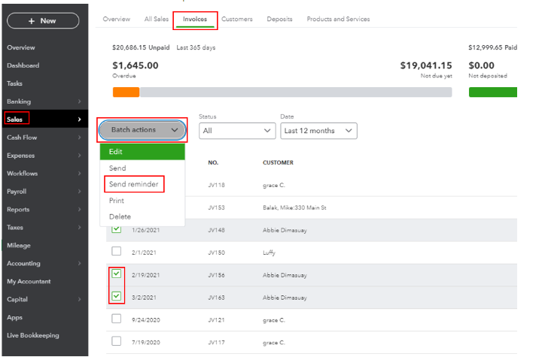Expand the Sales sidebar chevron

(x=80, y=120)
